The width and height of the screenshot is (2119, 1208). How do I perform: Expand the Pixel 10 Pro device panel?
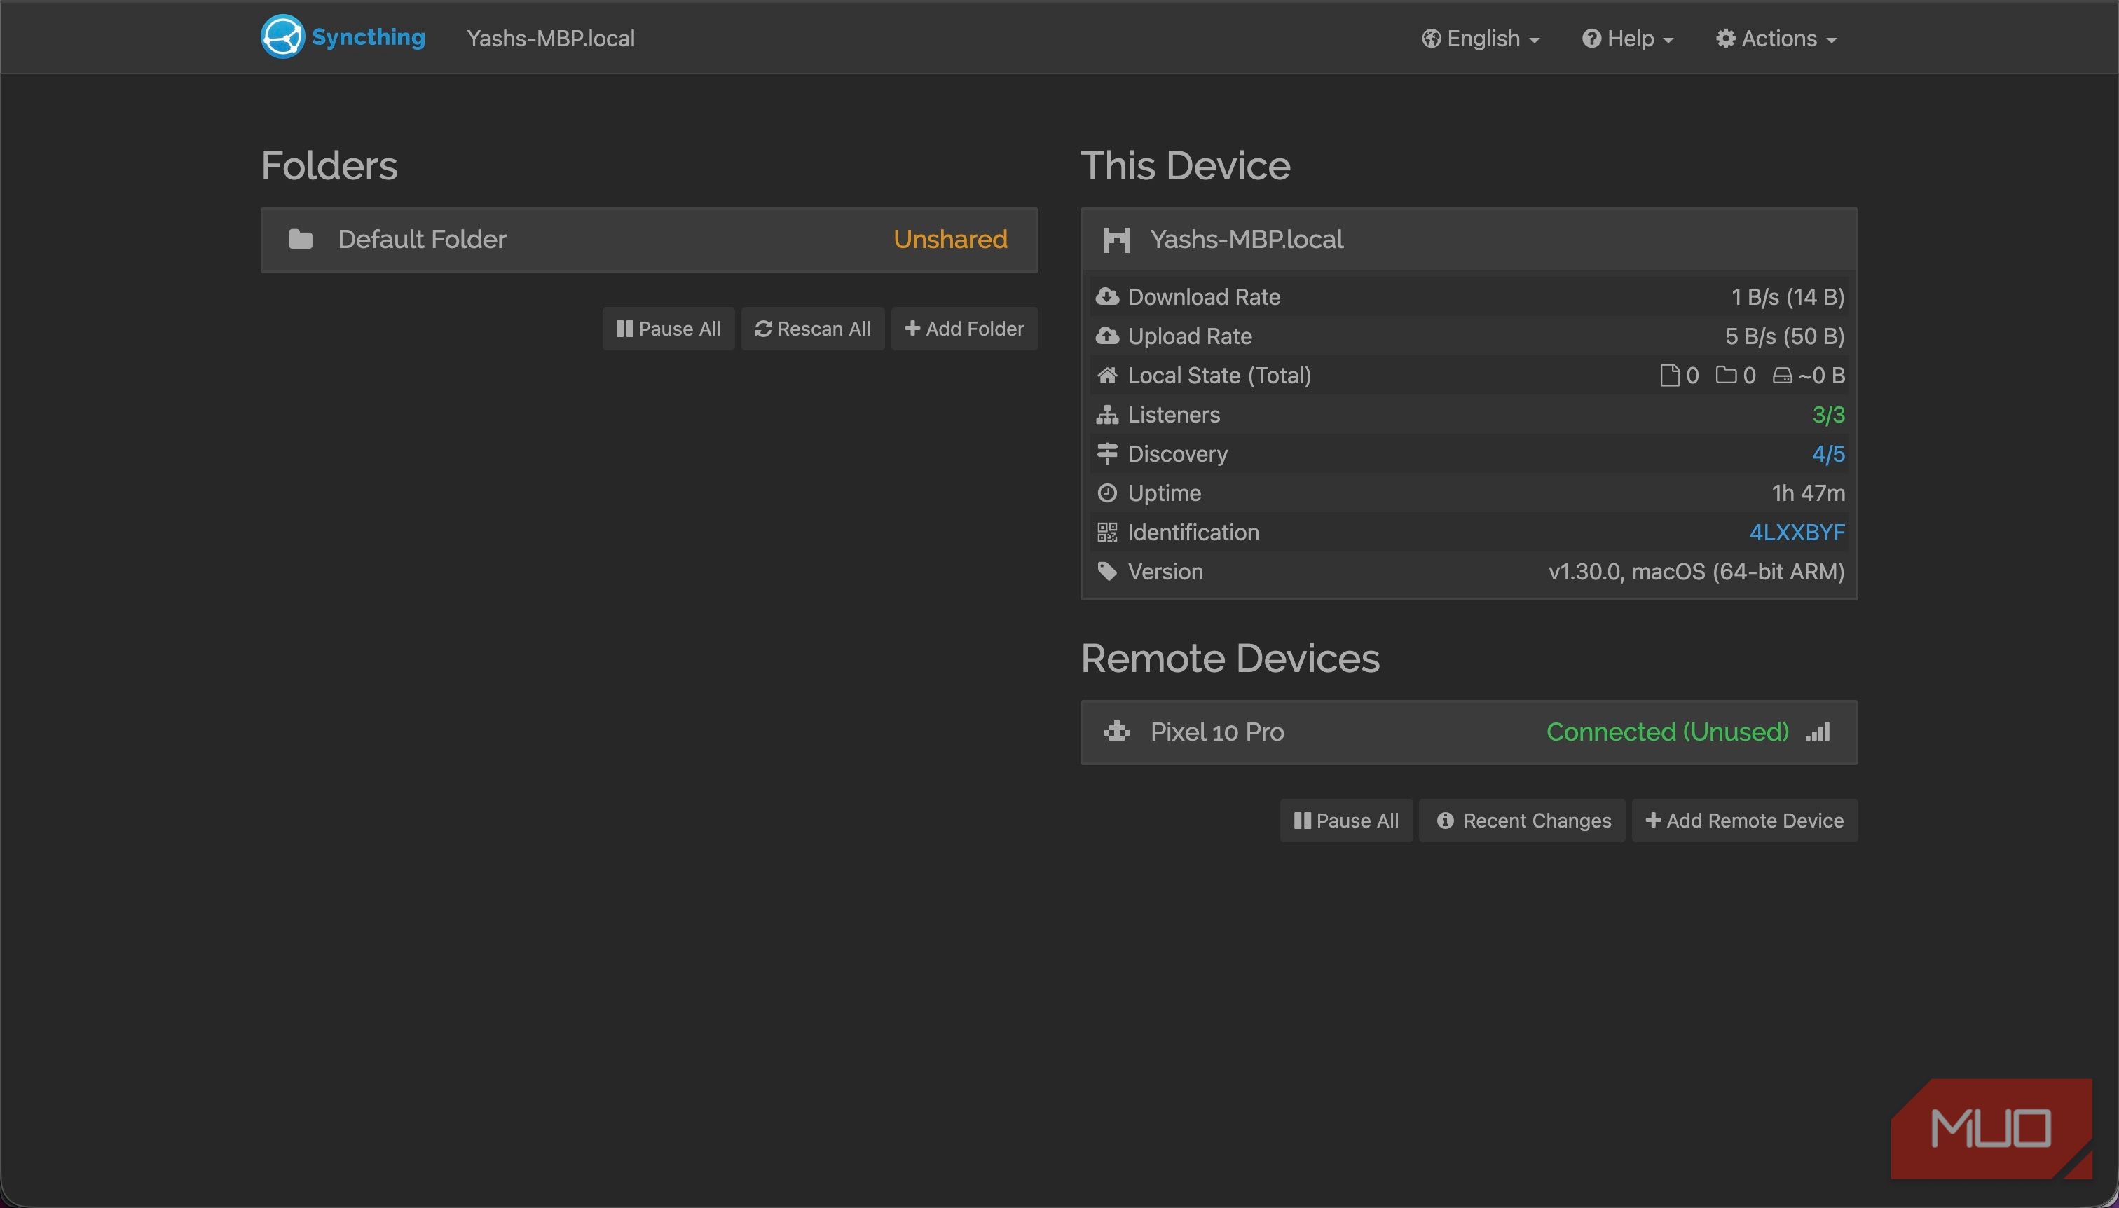(1469, 732)
